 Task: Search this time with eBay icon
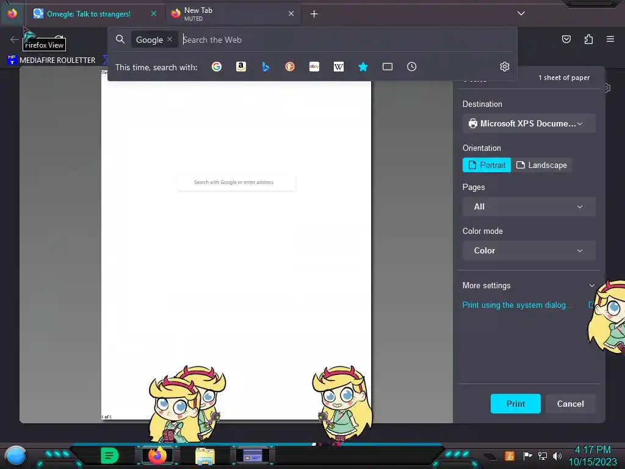[314, 67]
